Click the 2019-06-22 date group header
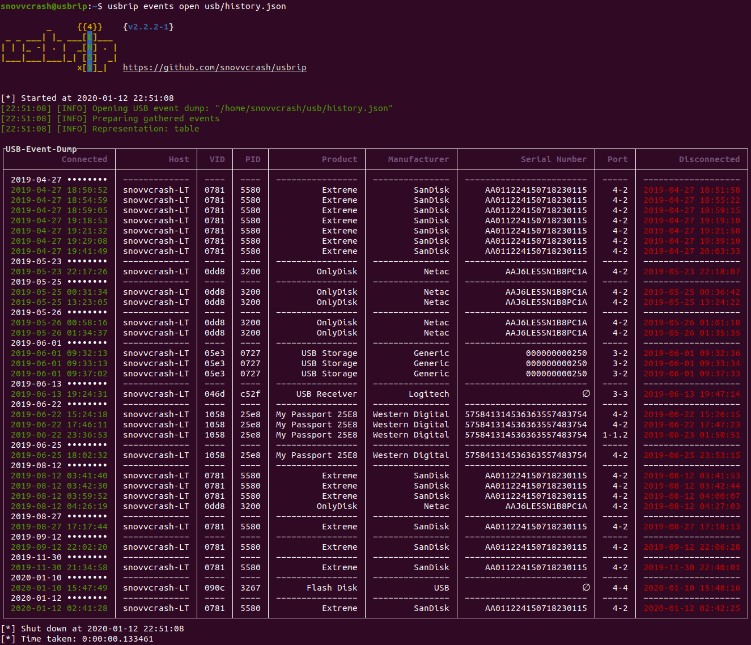The width and height of the screenshot is (751, 645). 59,404
